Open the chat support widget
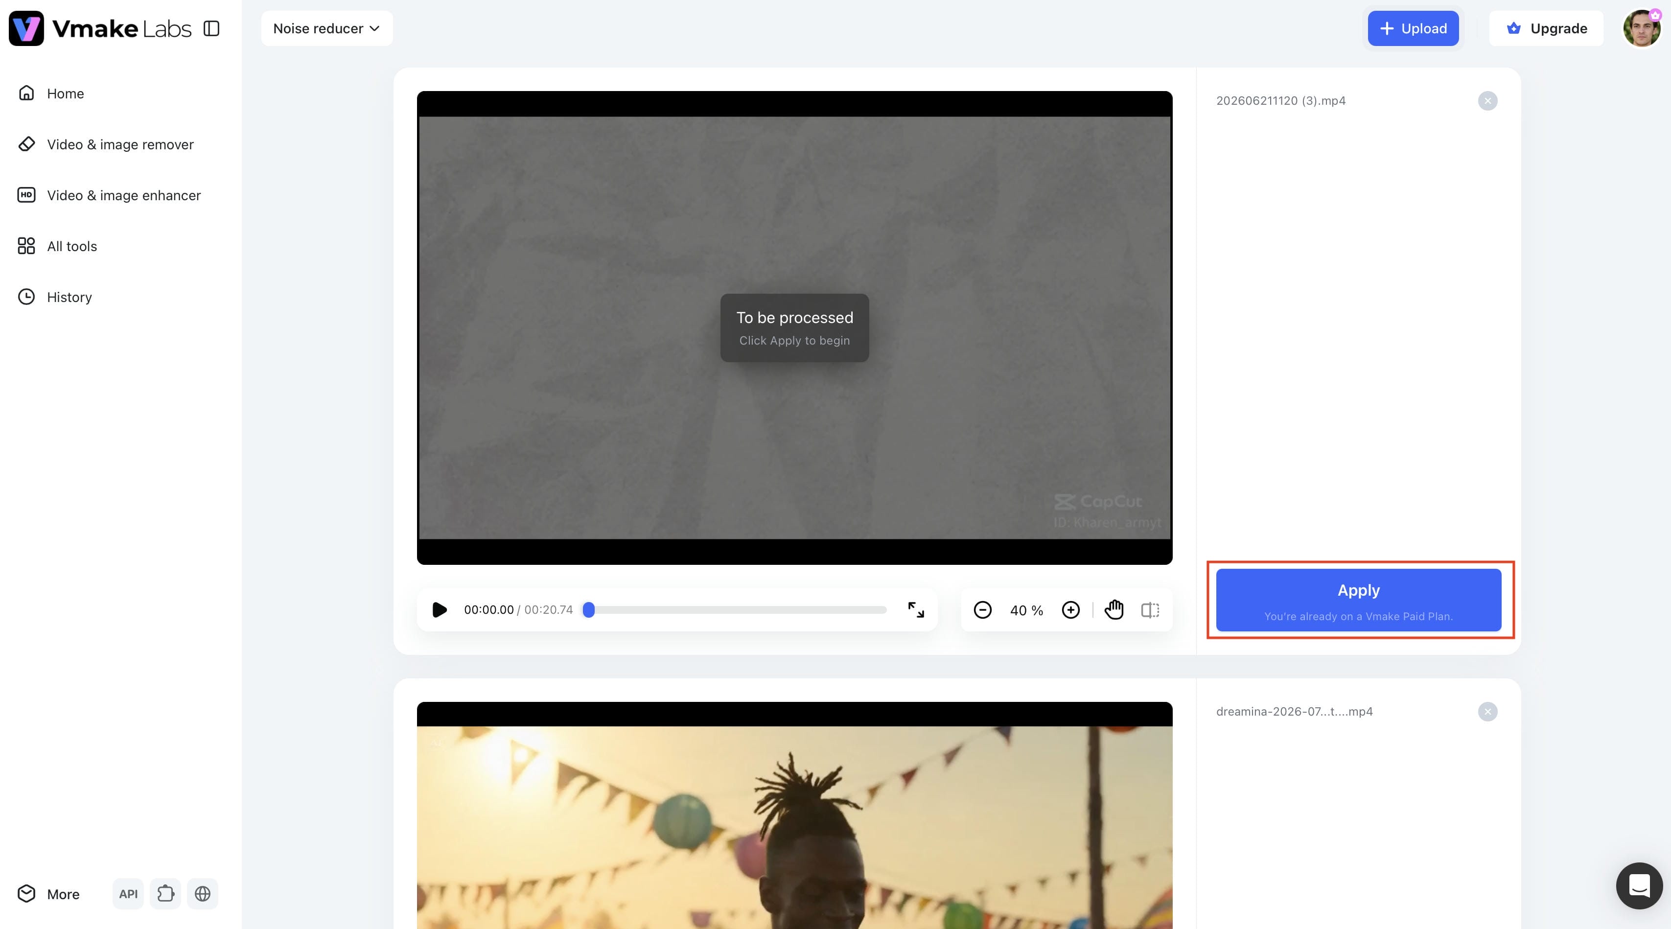The height and width of the screenshot is (929, 1671). click(1639, 885)
